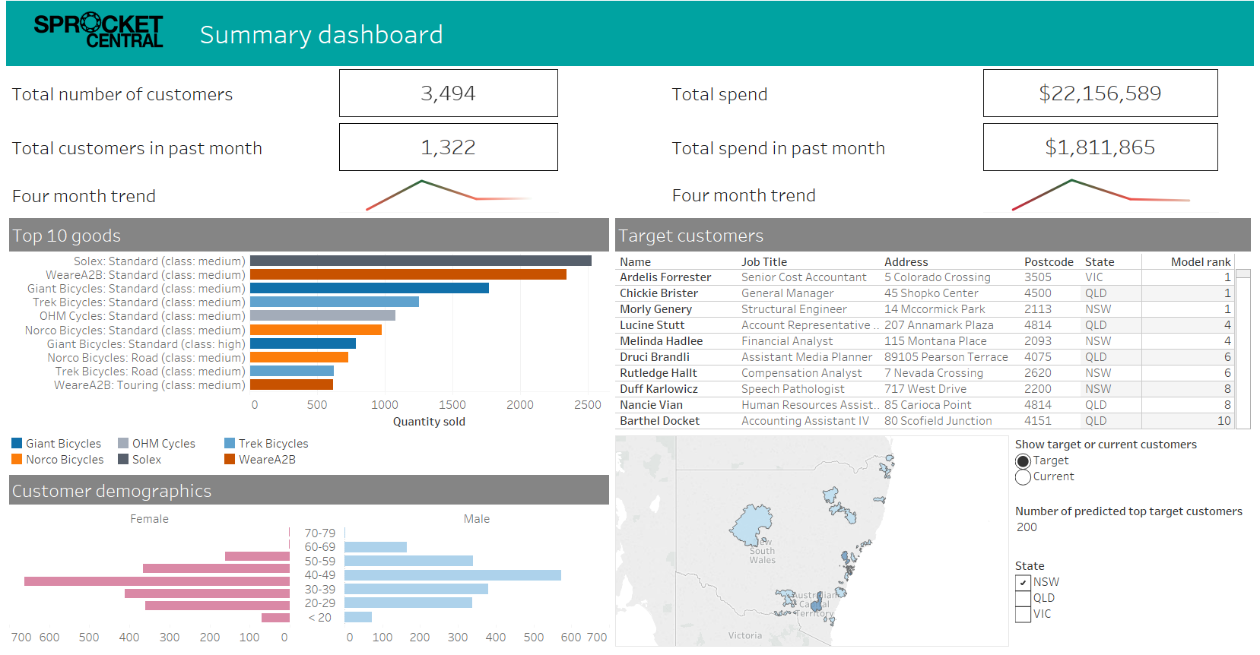Click the past month spend value $1,811,865

coord(1100,147)
